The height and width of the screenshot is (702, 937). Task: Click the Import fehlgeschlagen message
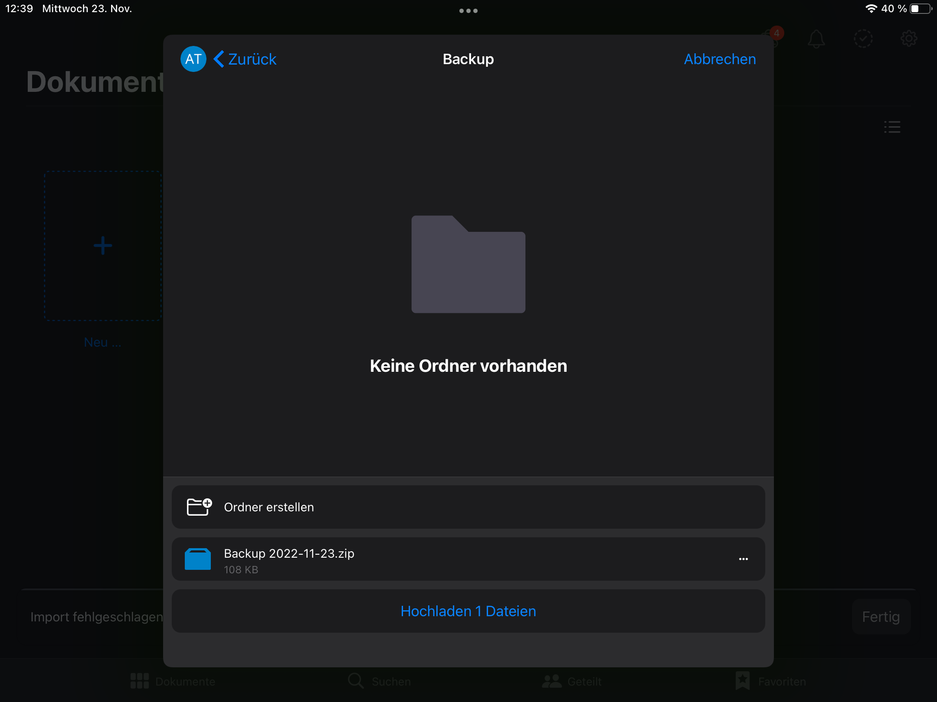coord(96,617)
